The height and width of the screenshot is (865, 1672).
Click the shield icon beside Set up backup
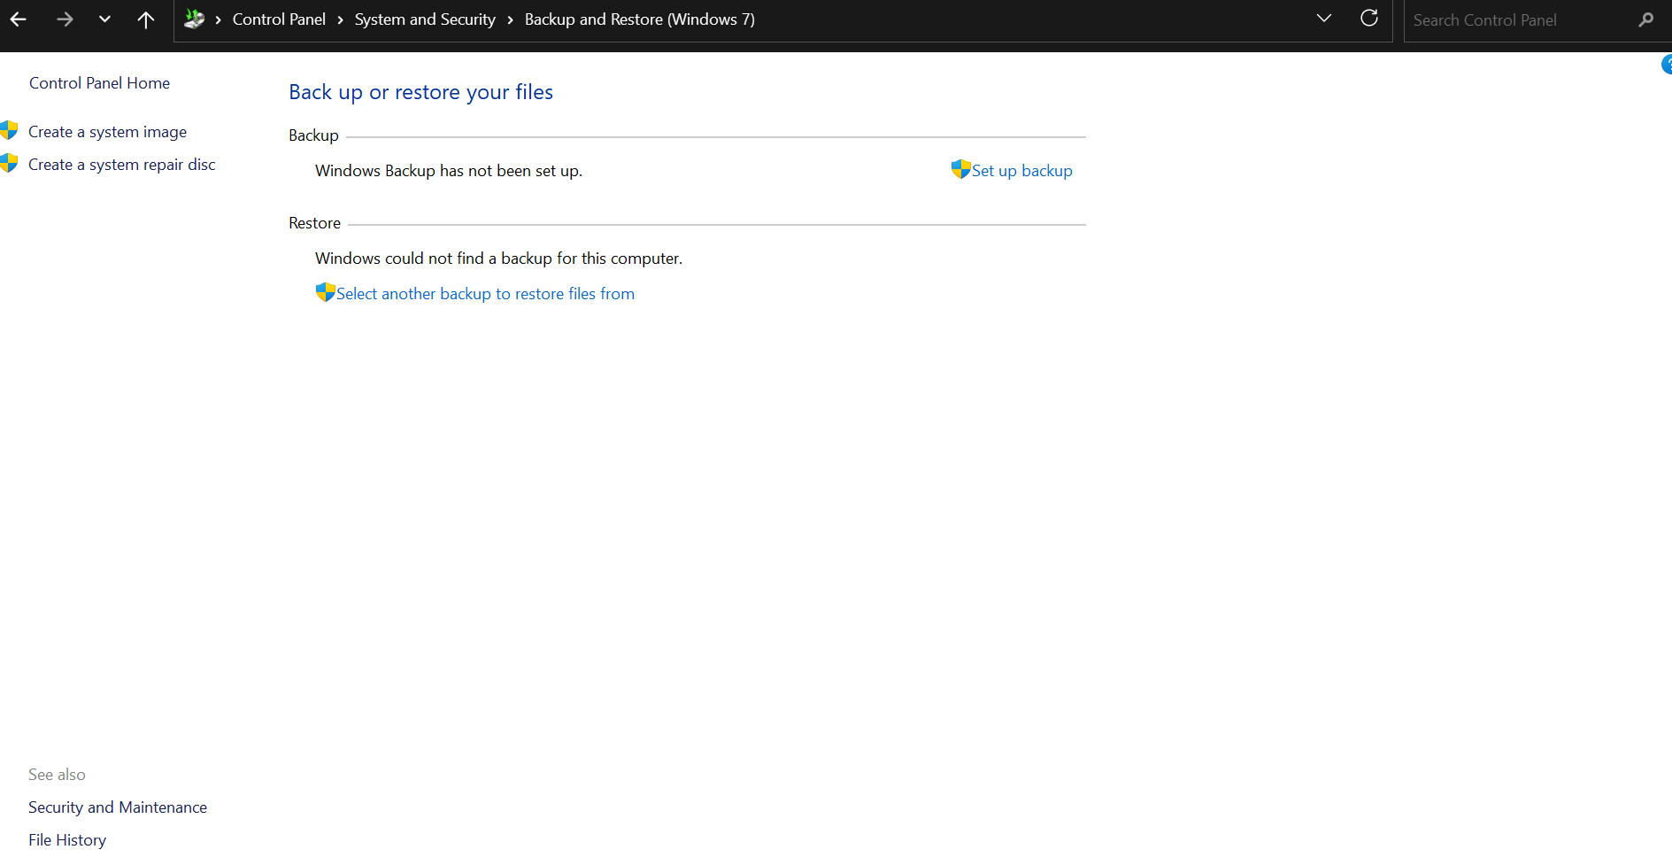[x=961, y=169]
